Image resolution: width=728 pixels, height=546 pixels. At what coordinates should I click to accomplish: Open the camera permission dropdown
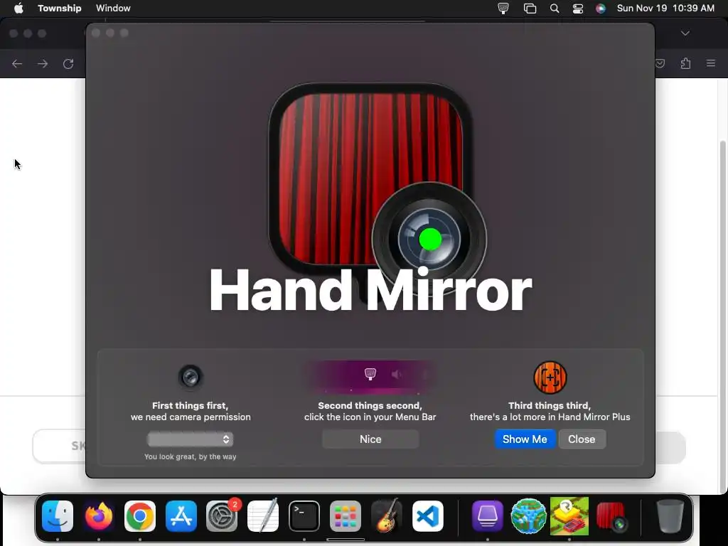191,439
